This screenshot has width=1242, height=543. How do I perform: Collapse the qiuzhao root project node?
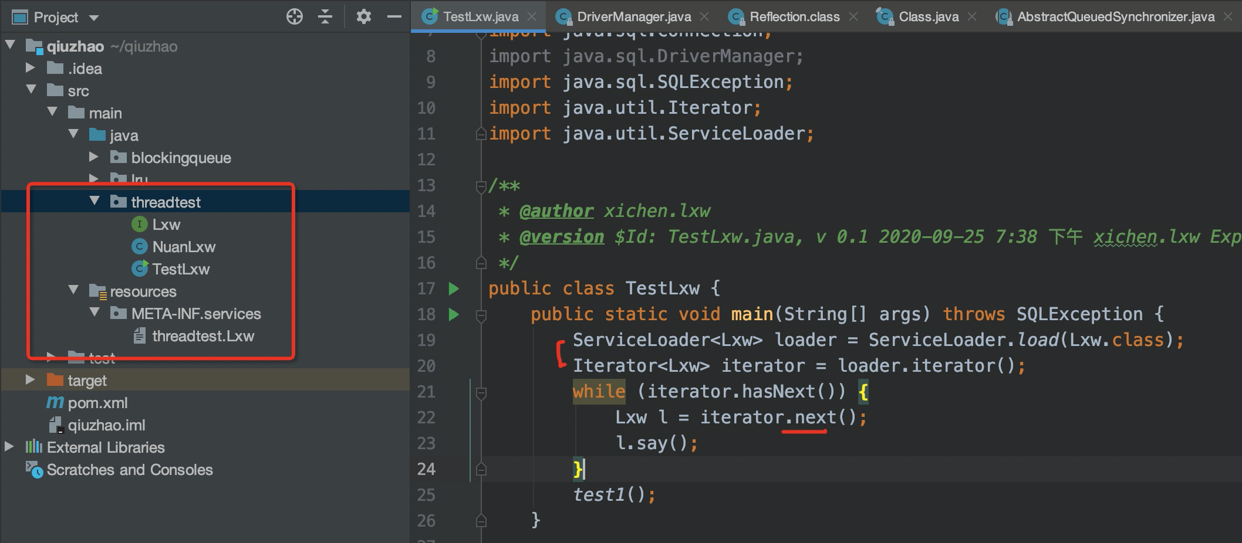click(x=10, y=45)
